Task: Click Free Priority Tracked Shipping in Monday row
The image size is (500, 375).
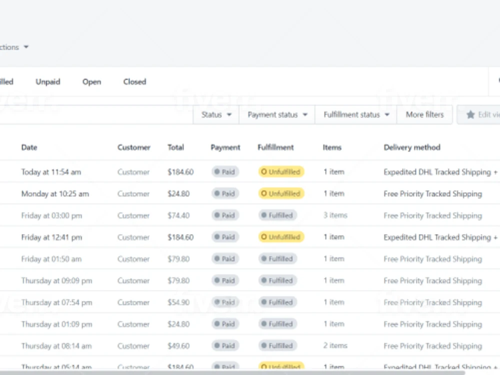Action: (x=432, y=194)
